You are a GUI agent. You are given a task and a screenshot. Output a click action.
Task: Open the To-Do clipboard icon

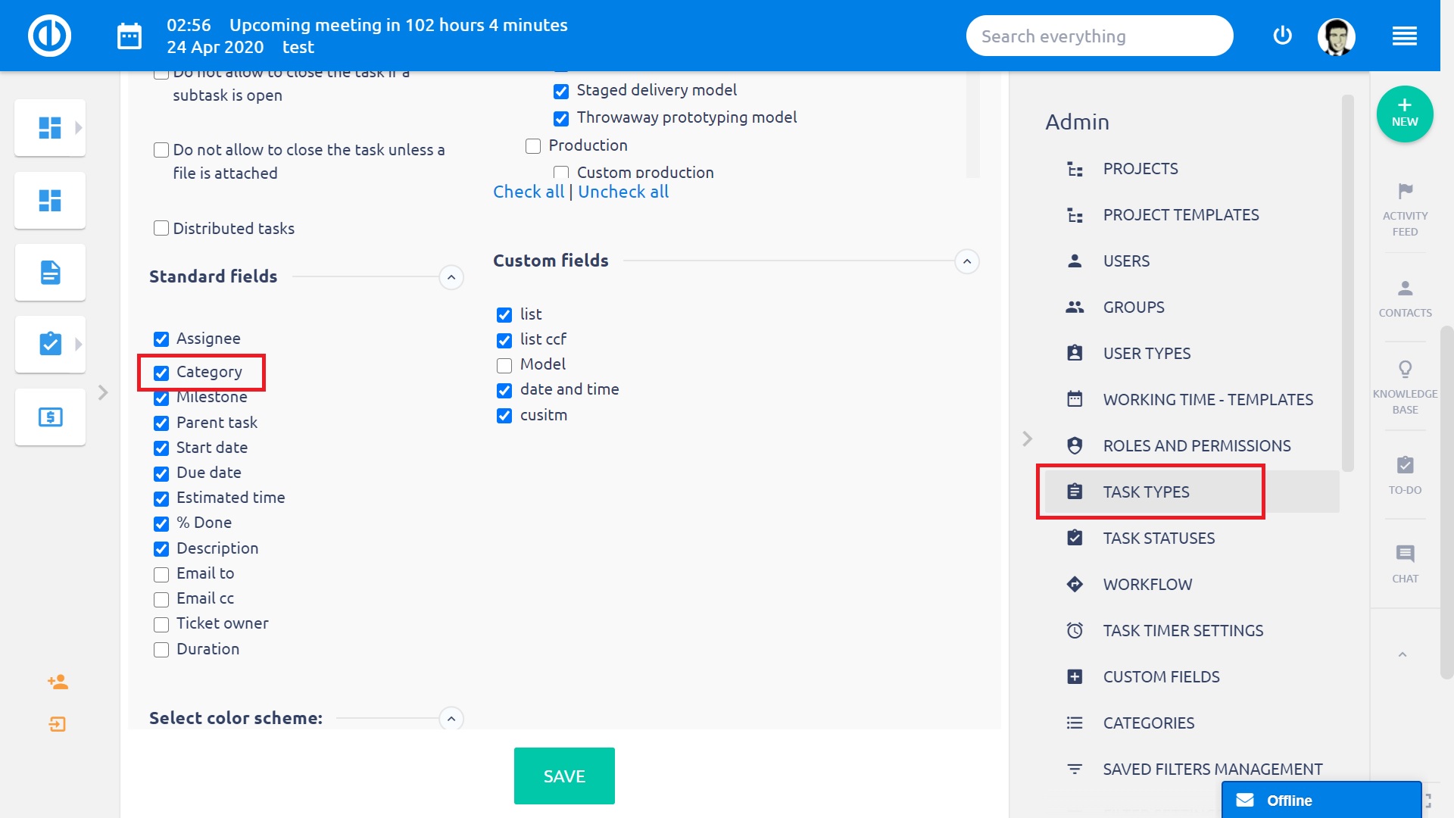click(1405, 465)
